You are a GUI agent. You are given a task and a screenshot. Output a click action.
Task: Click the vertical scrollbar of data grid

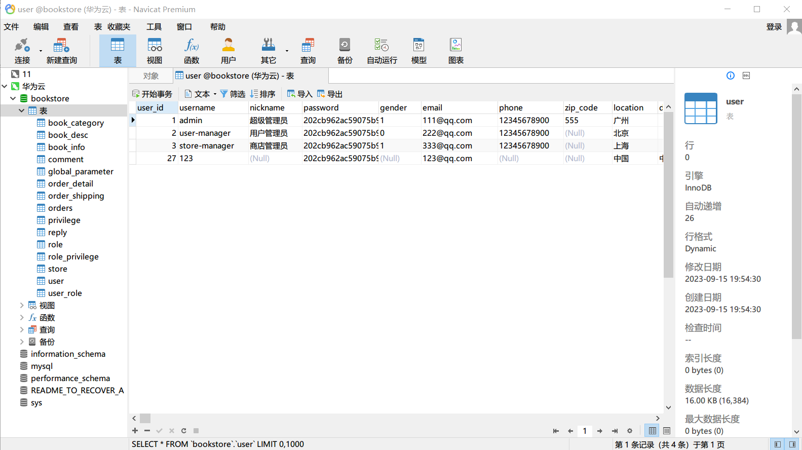[668, 195]
